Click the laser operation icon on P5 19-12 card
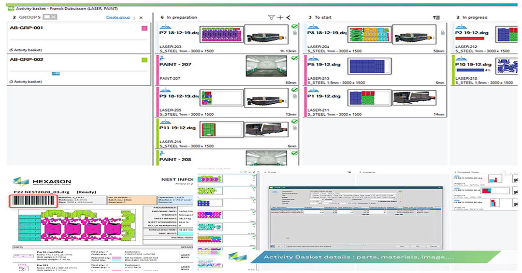The width and height of the screenshot is (522, 273). pyautogui.click(x=314, y=58)
